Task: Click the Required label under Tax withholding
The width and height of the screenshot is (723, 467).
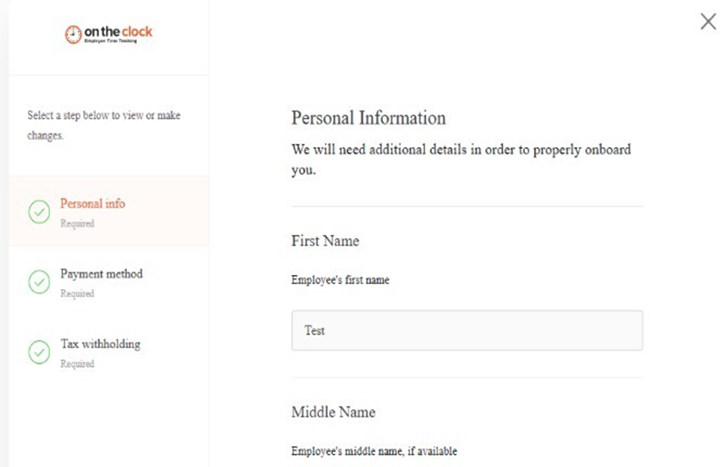Action: [x=77, y=364]
